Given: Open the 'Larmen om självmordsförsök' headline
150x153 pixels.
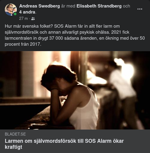Looking at the screenshot, I should (x=64, y=144).
